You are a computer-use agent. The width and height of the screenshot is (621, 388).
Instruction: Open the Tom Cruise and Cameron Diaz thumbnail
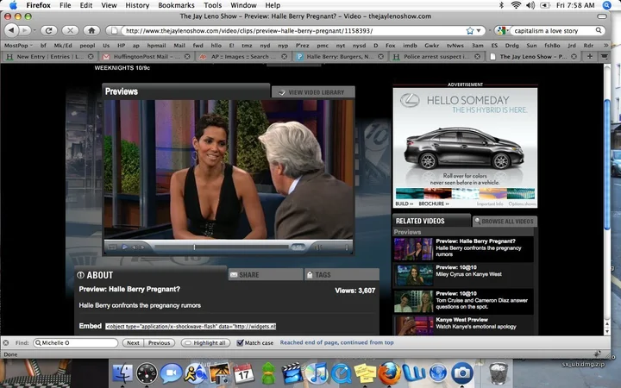[413, 301]
